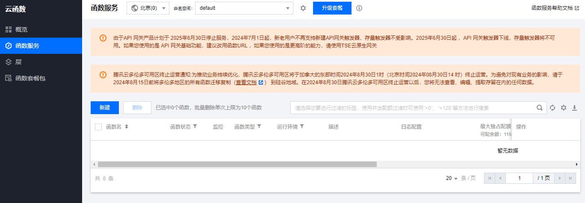The width and height of the screenshot is (585, 203).
Task: Filter by 函数状态
Action: tap(195, 127)
